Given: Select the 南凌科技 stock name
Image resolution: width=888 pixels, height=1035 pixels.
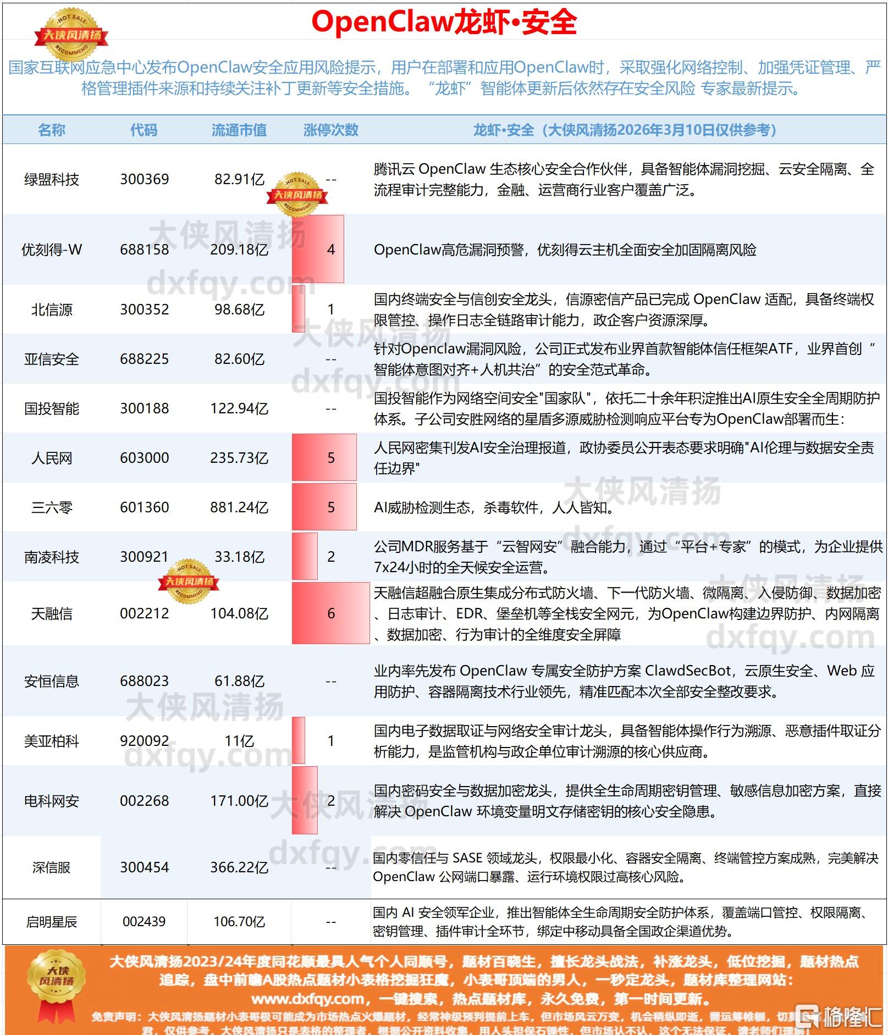Looking at the screenshot, I should (x=52, y=557).
